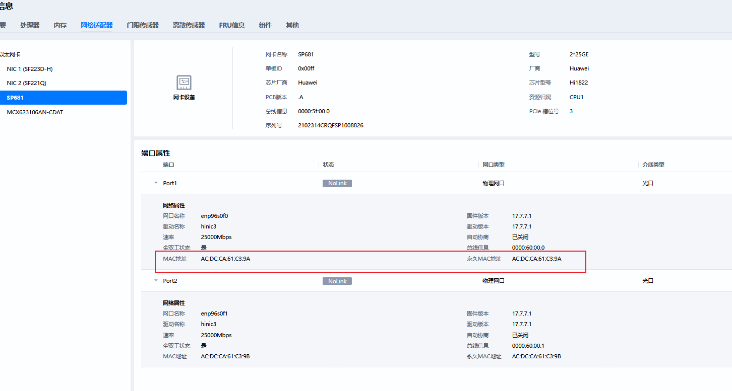Click Port1 MAC address AC:DC:CA:61:C3:9A
The image size is (732, 391).
(x=225, y=259)
